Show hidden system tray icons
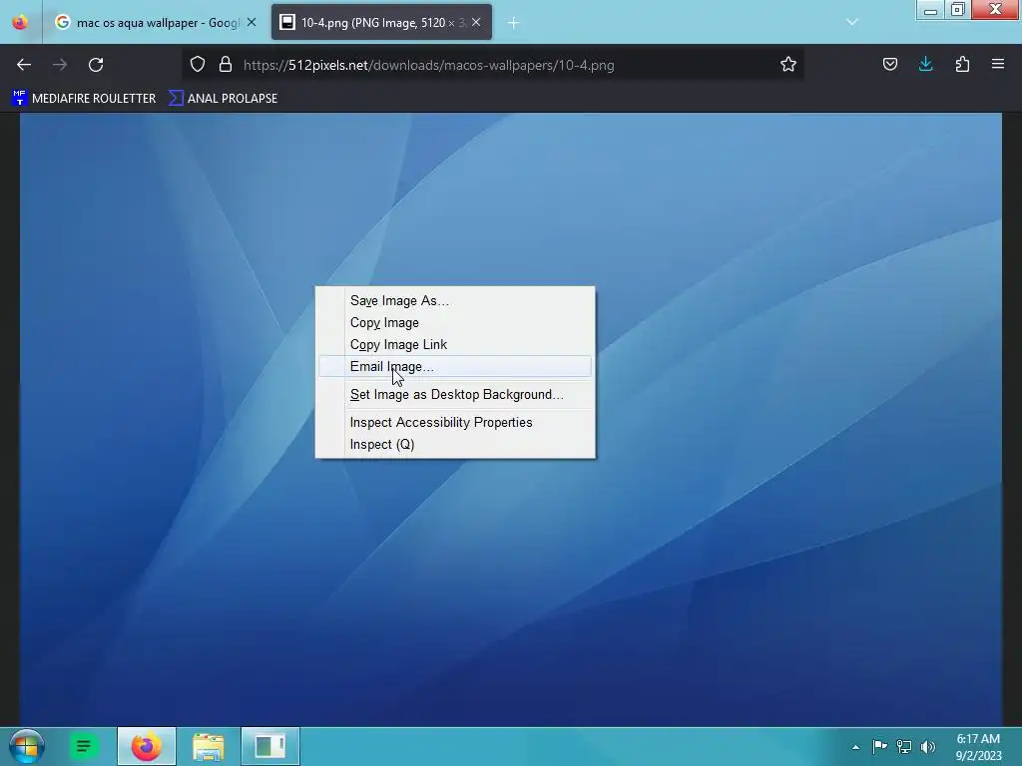Image resolution: width=1022 pixels, height=766 pixels. [x=855, y=747]
